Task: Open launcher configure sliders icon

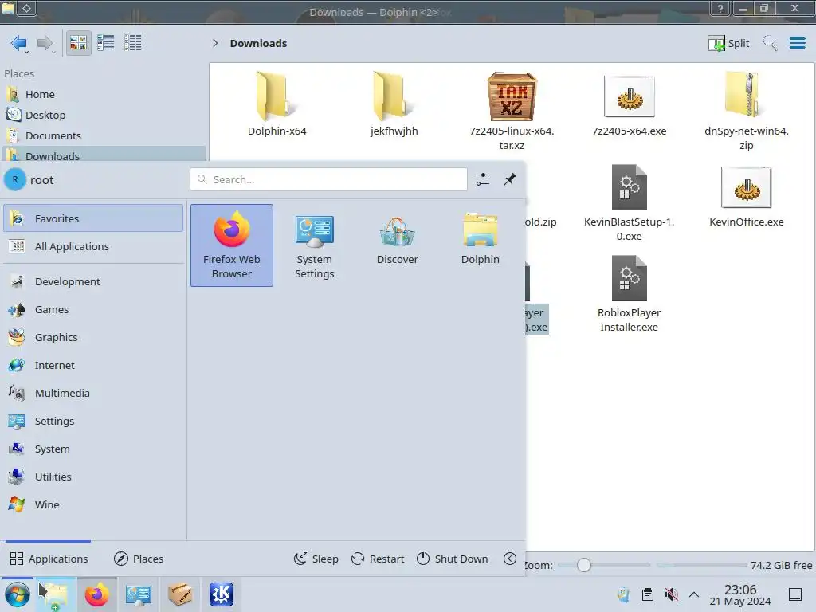Action: pyautogui.click(x=482, y=179)
